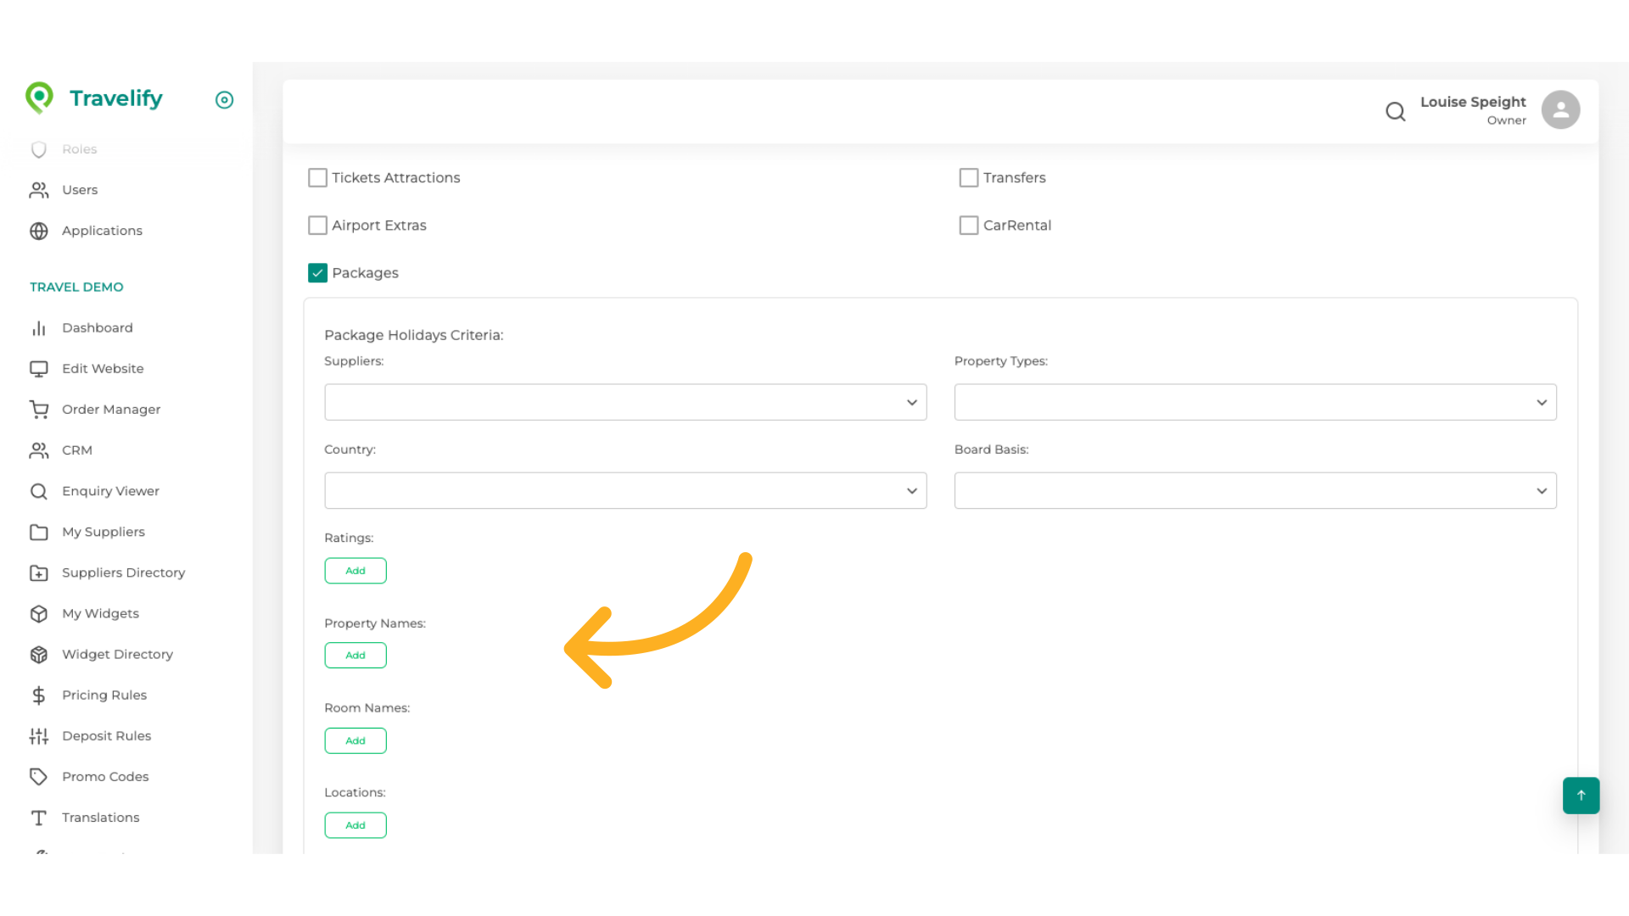Open Promo Codes using the tag icon
The height and width of the screenshot is (916, 1629).
pyautogui.click(x=39, y=776)
